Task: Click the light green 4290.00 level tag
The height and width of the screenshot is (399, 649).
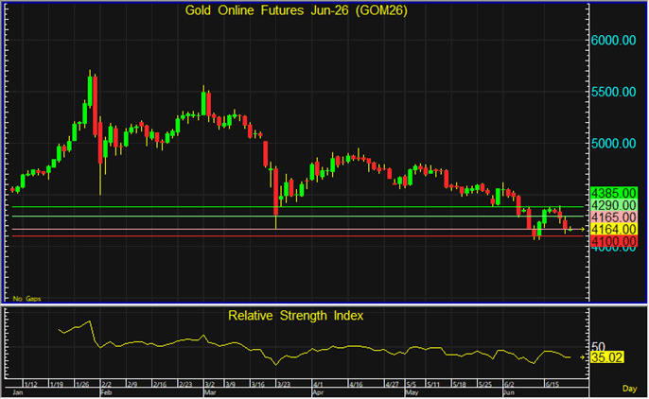Action: click(x=614, y=205)
